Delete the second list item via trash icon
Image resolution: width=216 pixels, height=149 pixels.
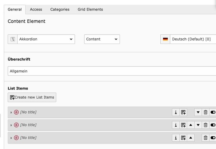point(206,125)
